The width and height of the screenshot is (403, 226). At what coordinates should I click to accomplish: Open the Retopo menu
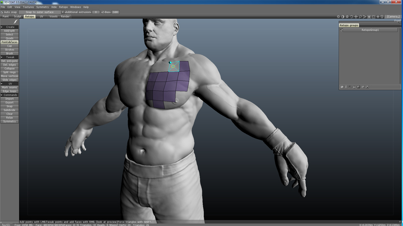[64, 7]
